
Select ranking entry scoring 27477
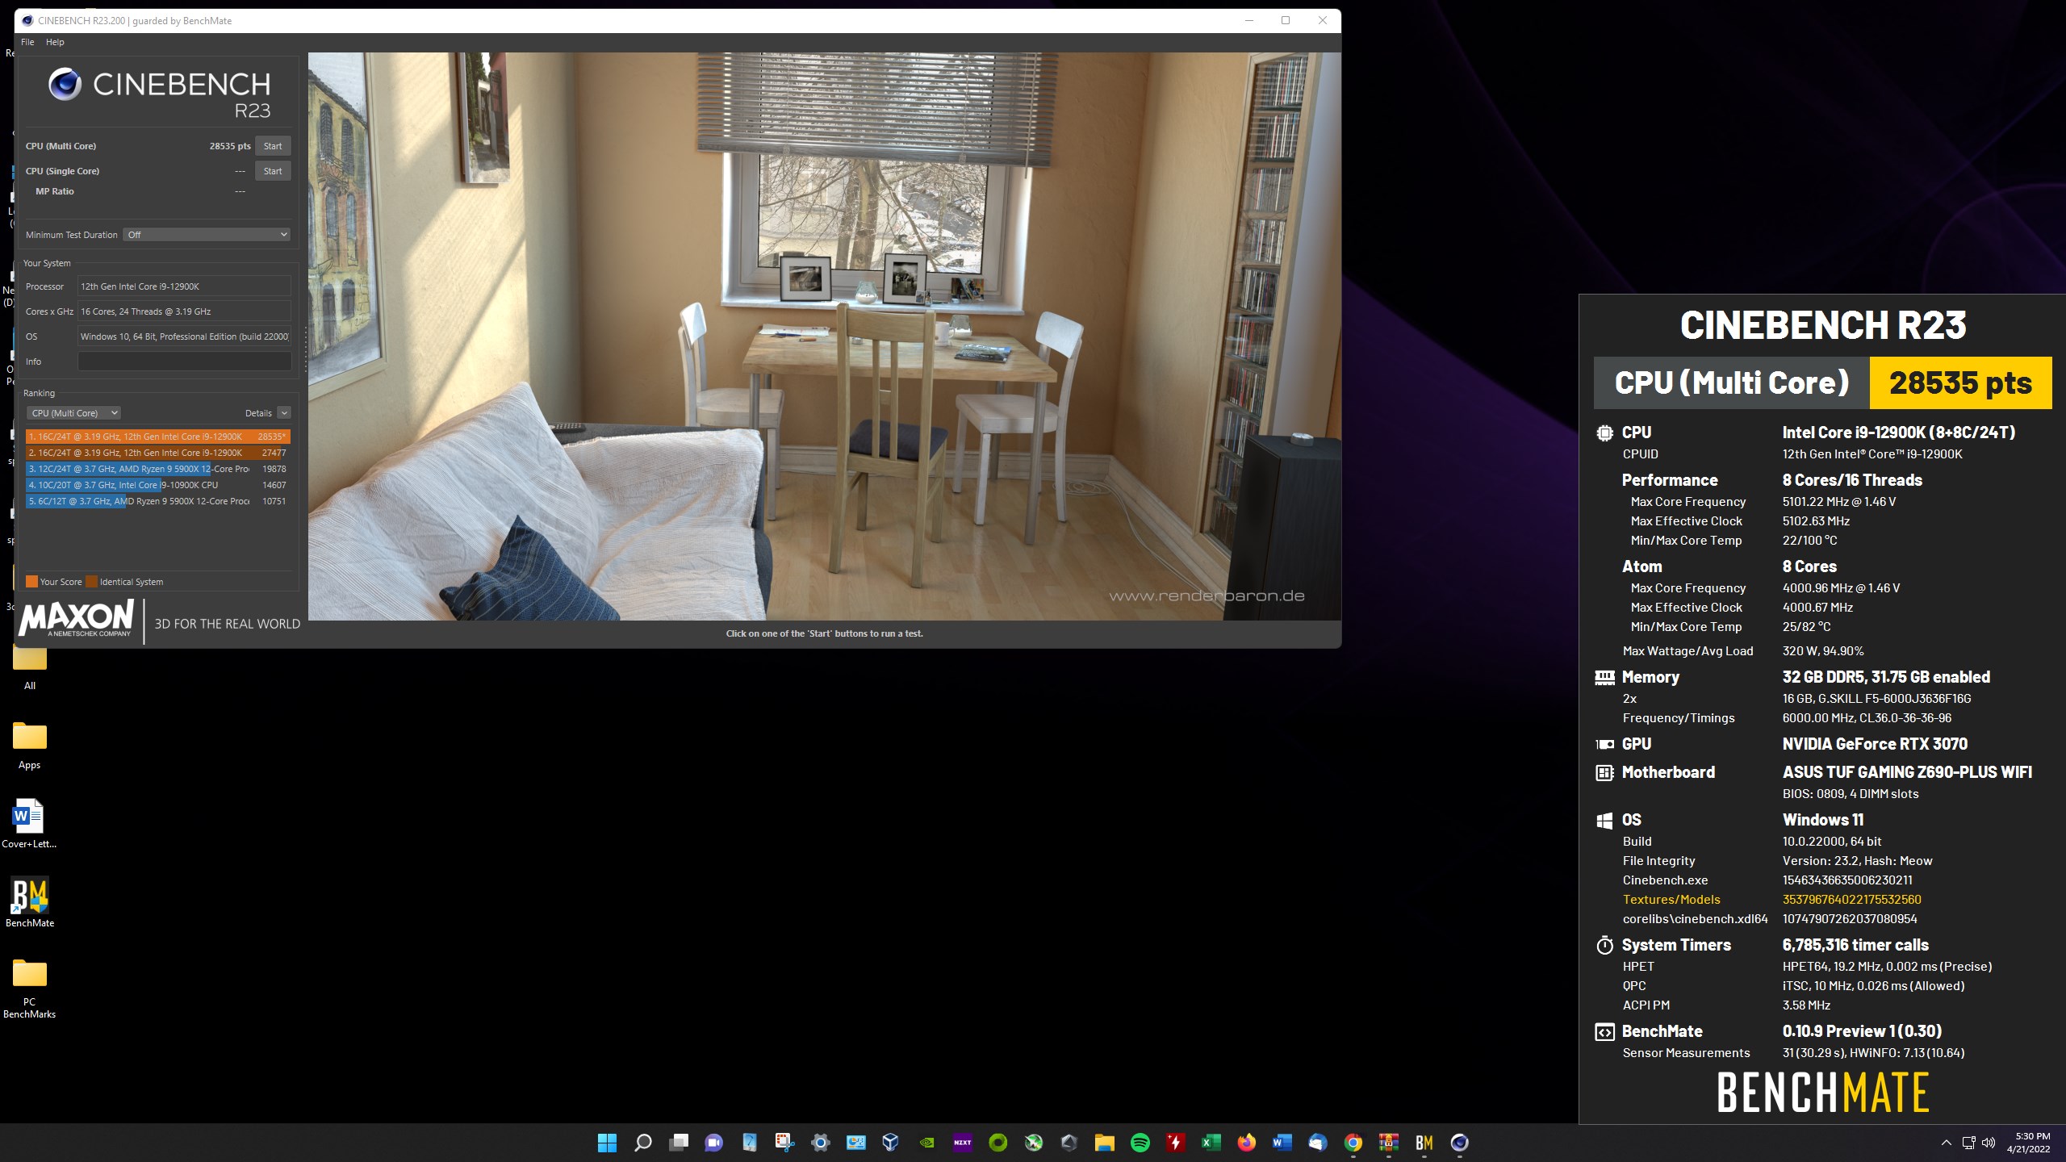coord(158,453)
